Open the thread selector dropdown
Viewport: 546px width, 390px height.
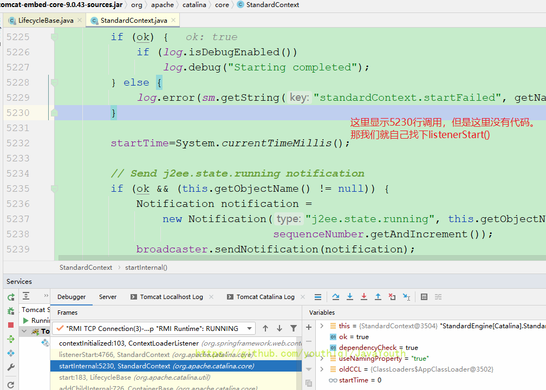pyautogui.click(x=249, y=328)
